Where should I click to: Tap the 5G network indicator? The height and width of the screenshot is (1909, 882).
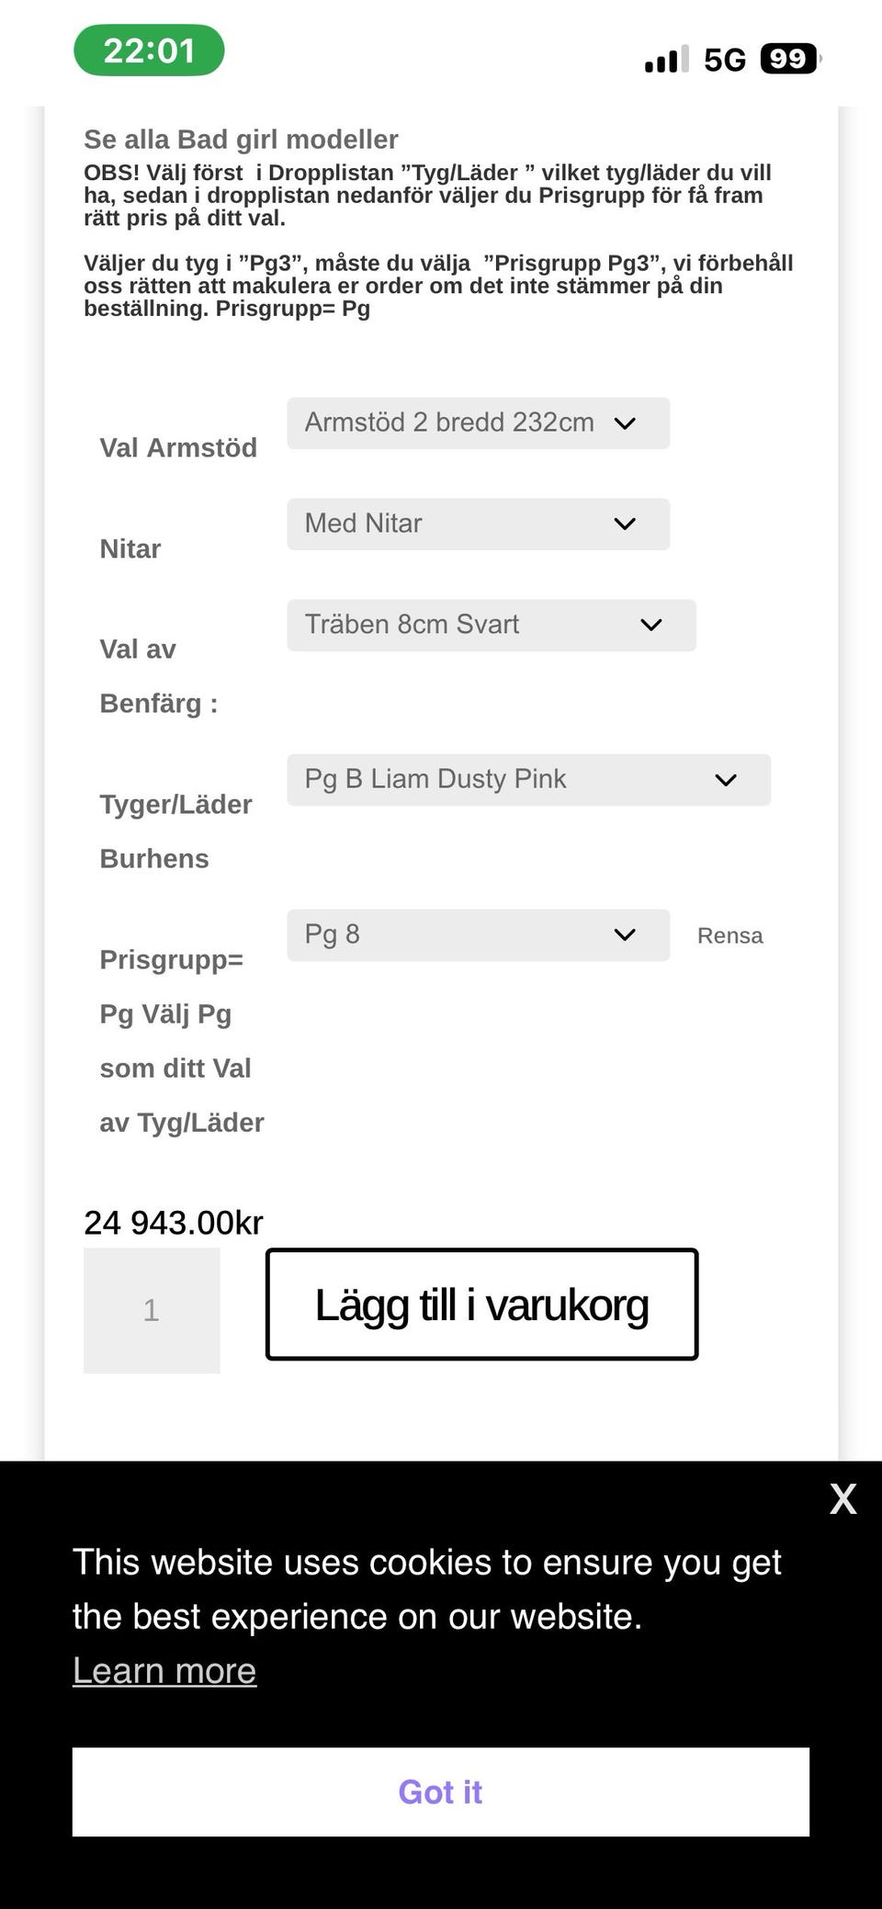pyautogui.click(x=725, y=60)
